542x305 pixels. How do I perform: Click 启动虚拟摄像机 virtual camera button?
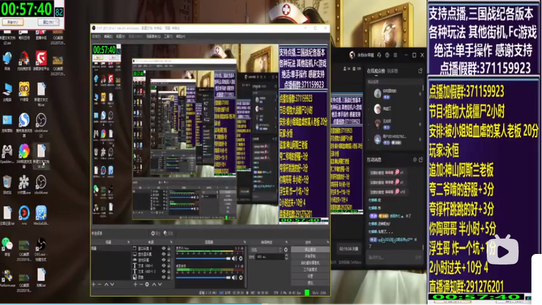click(x=310, y=263)
